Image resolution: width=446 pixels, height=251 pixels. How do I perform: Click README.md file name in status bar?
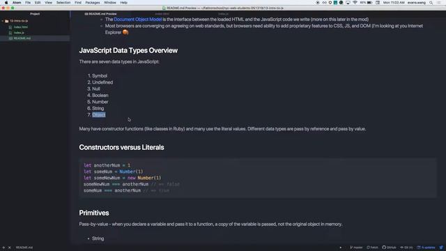click(24, 248)
